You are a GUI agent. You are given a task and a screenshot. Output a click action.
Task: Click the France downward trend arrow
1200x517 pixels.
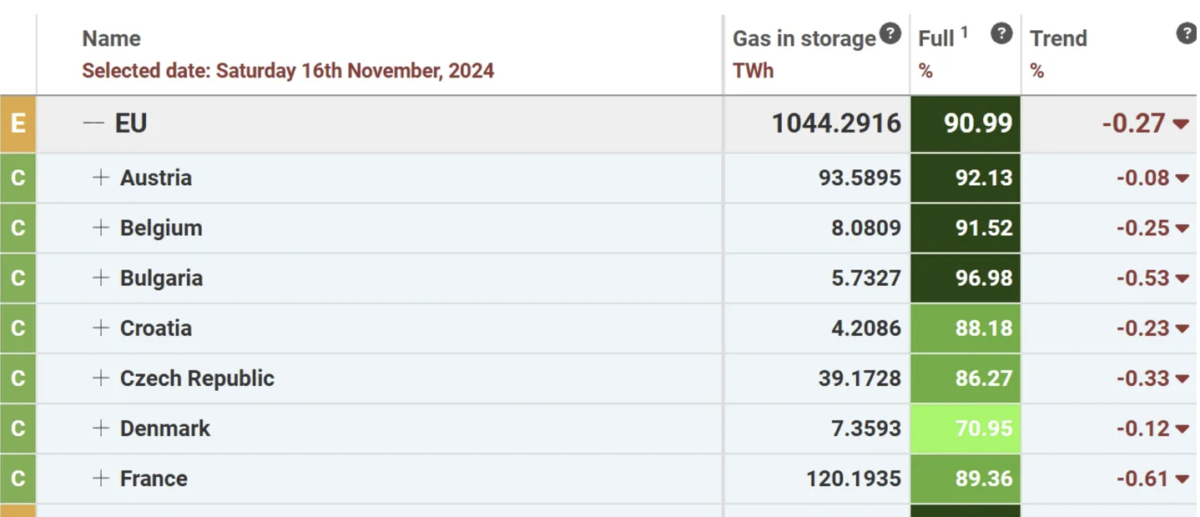click(x=1182, y=479)
